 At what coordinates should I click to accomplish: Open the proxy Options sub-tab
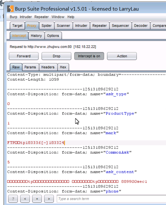(53, 36)
